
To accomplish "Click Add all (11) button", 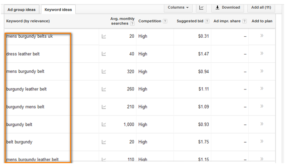I will coord(261,7).
